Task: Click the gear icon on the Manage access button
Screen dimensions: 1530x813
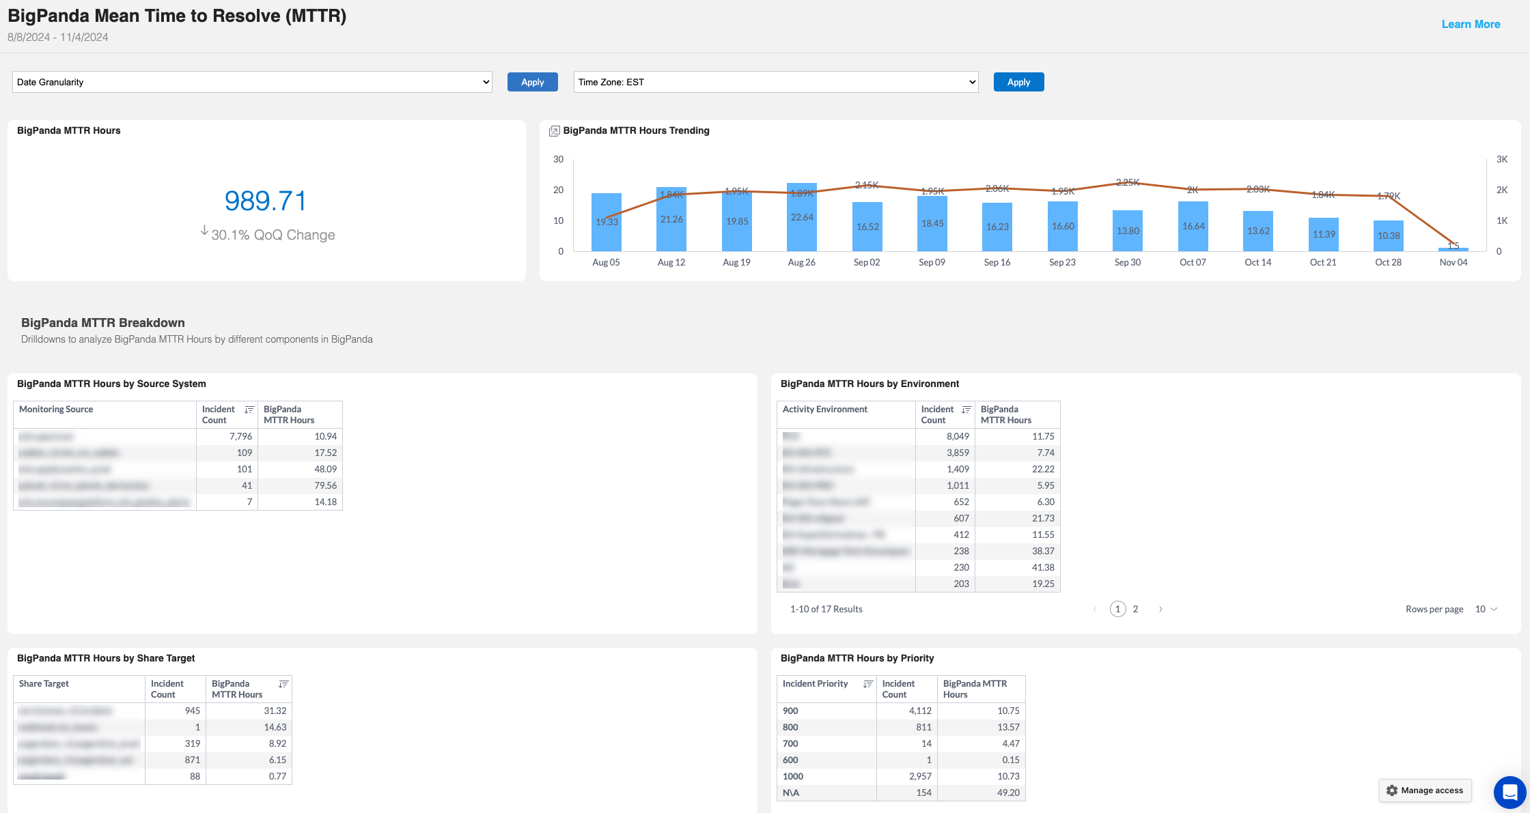Action: click(x=1392, y=790)
